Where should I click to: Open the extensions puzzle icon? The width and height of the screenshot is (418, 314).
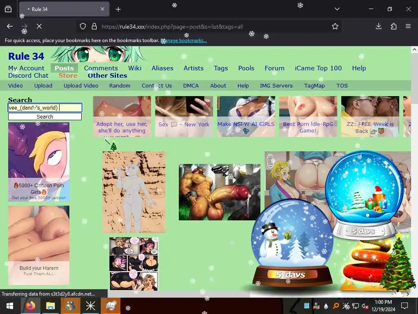click(x=394, y=26)
